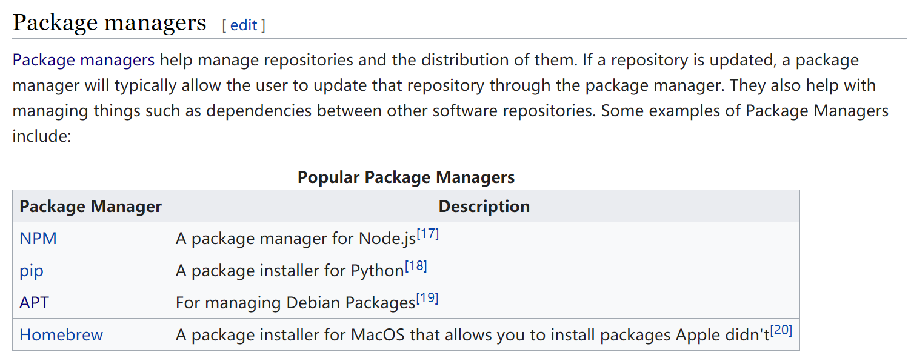911x361 pixels.
Task: Click the intro paragraph text
Action: click(x=424, y=85)
